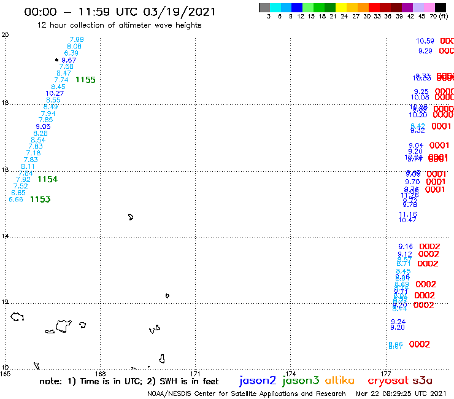The height and width of the screenshot is (399, 454).
Task: Click the NOAA/NESDIS credit line
Action: tap(247, 394)
